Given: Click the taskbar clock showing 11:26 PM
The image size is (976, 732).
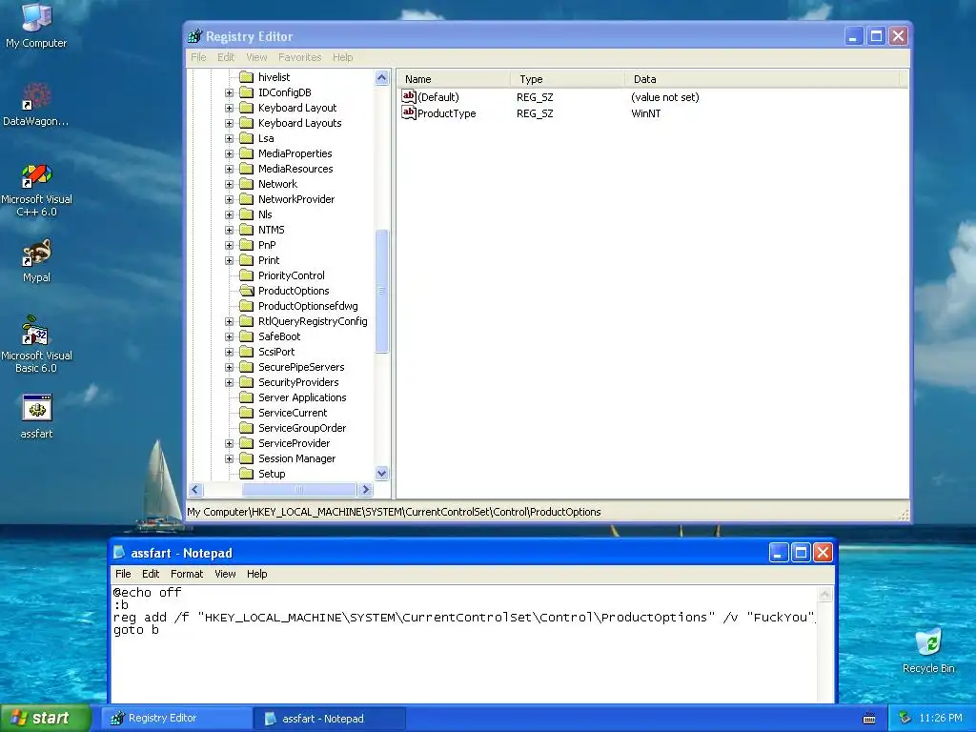Looking at the screenshot, I should [x=941, y=719].
